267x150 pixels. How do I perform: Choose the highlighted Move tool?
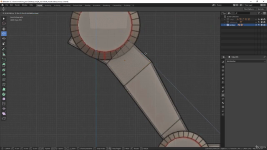(4, 34)
